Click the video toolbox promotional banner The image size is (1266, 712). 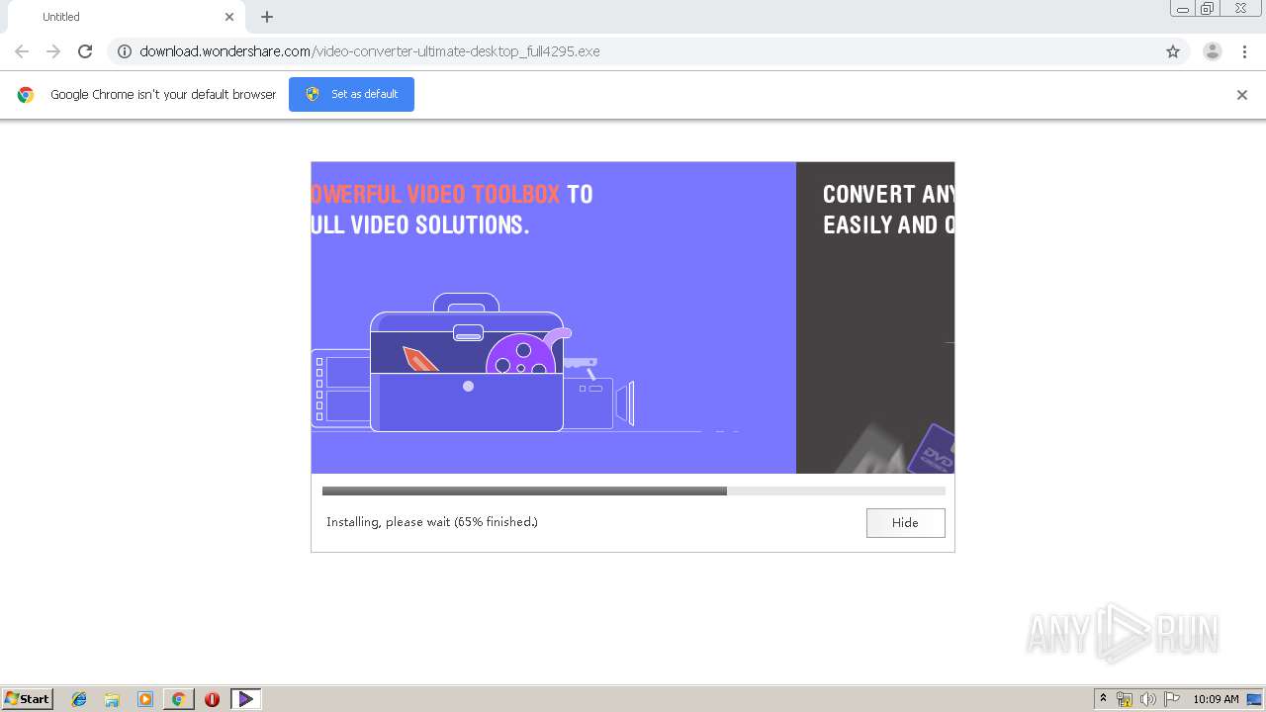pyautogui.click(x=554, y=317)
